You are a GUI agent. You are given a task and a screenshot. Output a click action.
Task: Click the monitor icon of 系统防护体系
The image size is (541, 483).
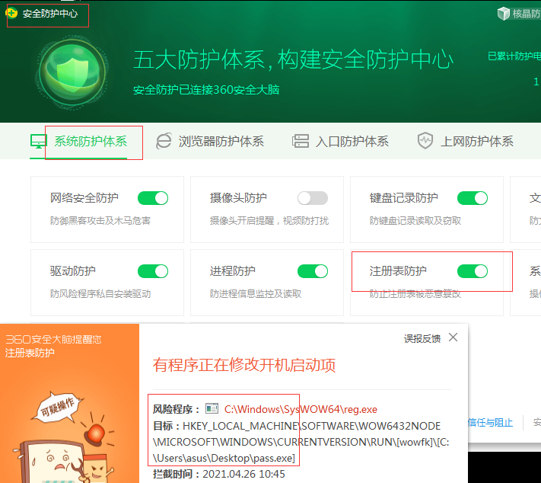point(38,141)
